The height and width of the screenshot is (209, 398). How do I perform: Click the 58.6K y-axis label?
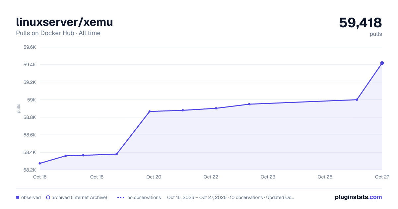click(x=30, y=135)
